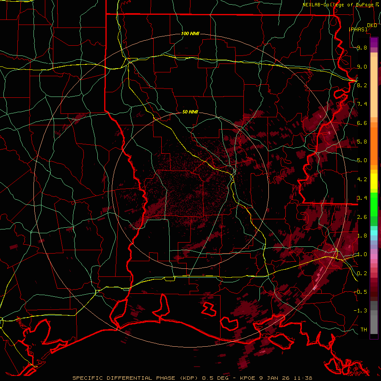Select the [PHAS] unit label
The height and width of the screenshot is (381, 381).
tap(358, 29)
